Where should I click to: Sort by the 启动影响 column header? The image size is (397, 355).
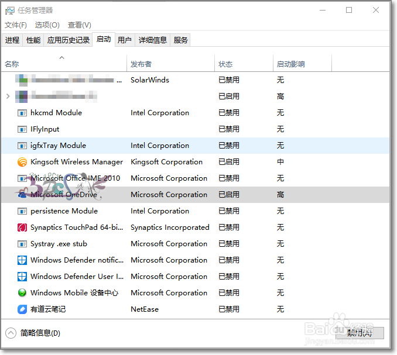[x=302, y=63]
